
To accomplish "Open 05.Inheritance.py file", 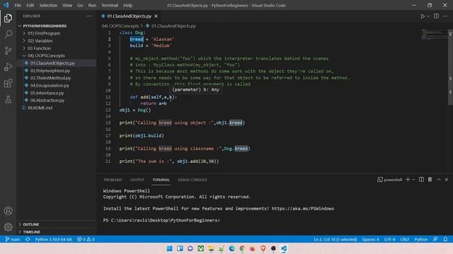I will point(47,93).
